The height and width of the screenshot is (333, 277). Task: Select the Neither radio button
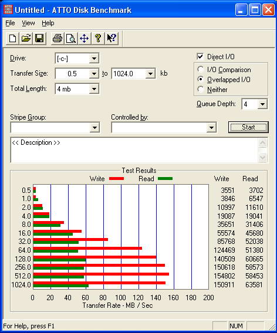coord(200,89)
